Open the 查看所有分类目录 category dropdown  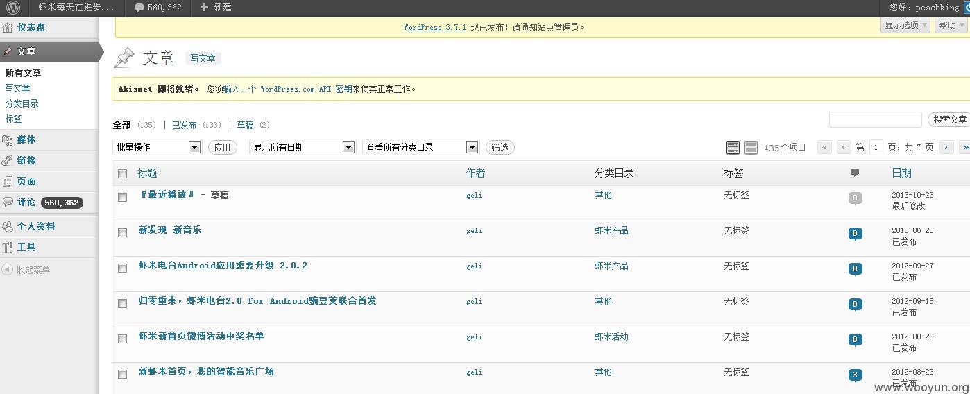click(420, 147)
